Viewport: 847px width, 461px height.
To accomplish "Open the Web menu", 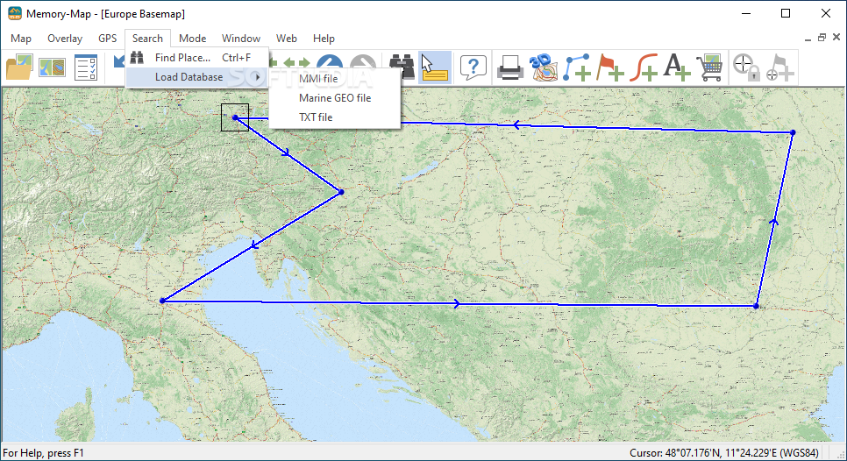I will coord(287,39).
